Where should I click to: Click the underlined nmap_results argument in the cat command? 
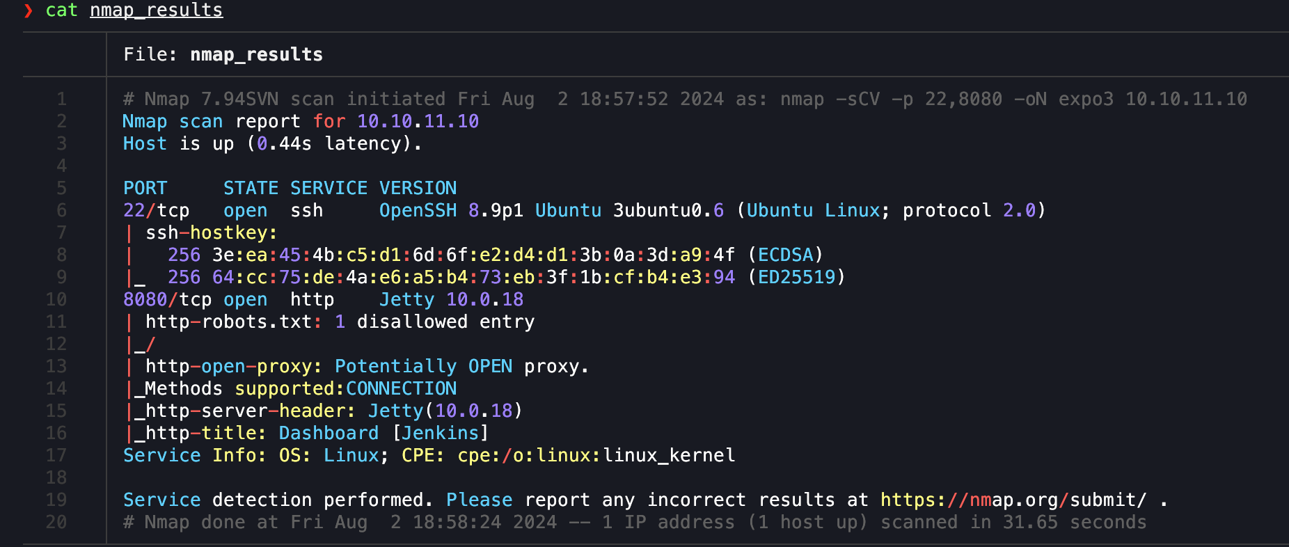pyautogui.click(x=156, y=10)
